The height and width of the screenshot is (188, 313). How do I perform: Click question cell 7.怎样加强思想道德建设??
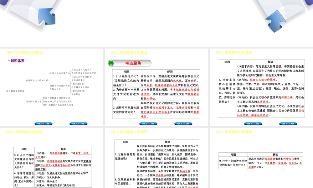pyautogui.click(x=125, y=156)
